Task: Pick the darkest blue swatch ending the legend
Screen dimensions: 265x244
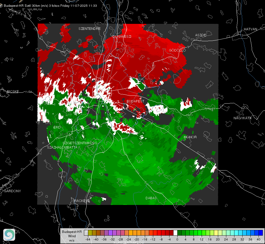Action: tap(261, 233)
